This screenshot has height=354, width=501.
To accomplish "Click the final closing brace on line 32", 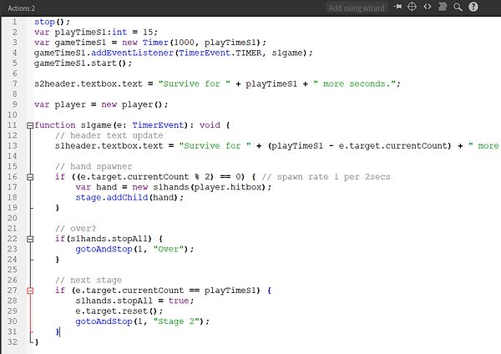I will (x=37, y=342).
